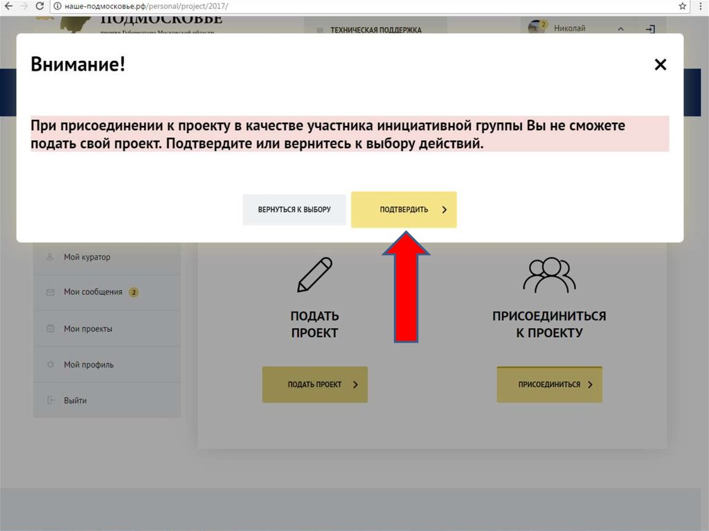Click the people group icon

coord(549,275)
